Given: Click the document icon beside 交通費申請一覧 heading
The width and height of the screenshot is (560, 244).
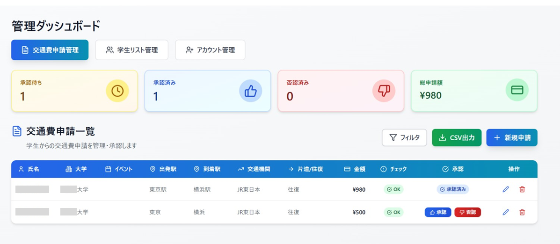Looking at the screenshot, I should pos(17,131).
